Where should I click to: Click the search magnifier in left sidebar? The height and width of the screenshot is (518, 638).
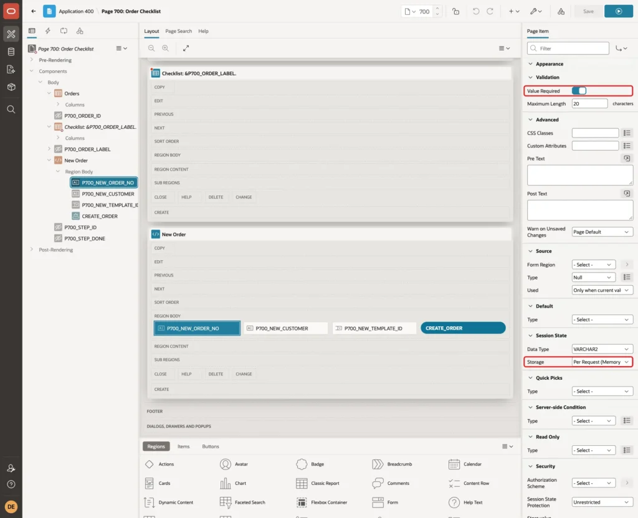click(x=11, y=109)
